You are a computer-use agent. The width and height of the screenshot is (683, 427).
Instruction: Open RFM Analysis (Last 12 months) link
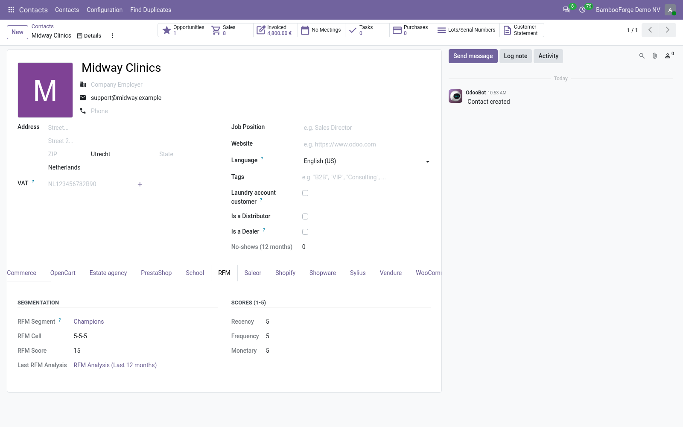coord(115,365)
